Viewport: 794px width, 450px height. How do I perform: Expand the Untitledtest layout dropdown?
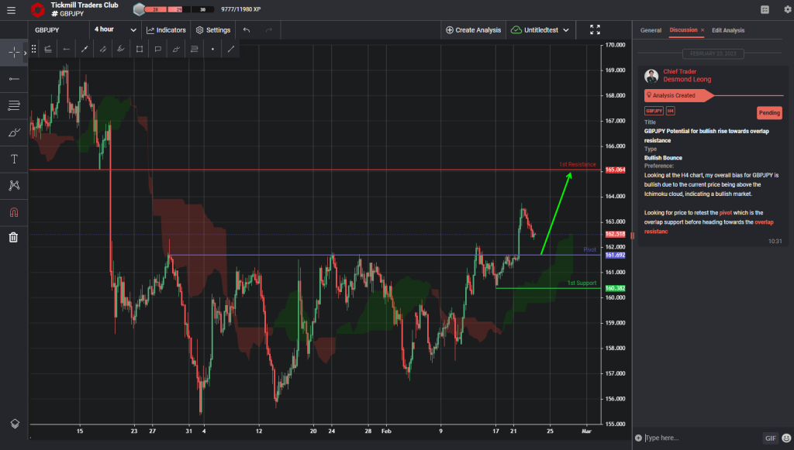(540, 29)
